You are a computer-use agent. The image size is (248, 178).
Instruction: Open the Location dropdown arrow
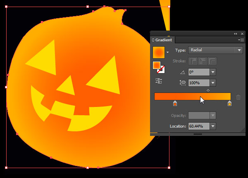click(x=213, y=126)
